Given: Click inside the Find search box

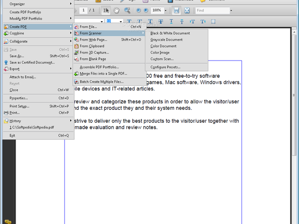Looking at the screenshot, I should 213,10.
